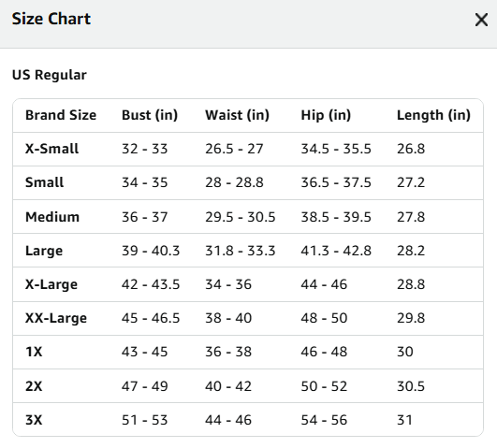The image size is (497, 448).
Task: Select the X-Small size row label
Action: (x=52, y=149)
